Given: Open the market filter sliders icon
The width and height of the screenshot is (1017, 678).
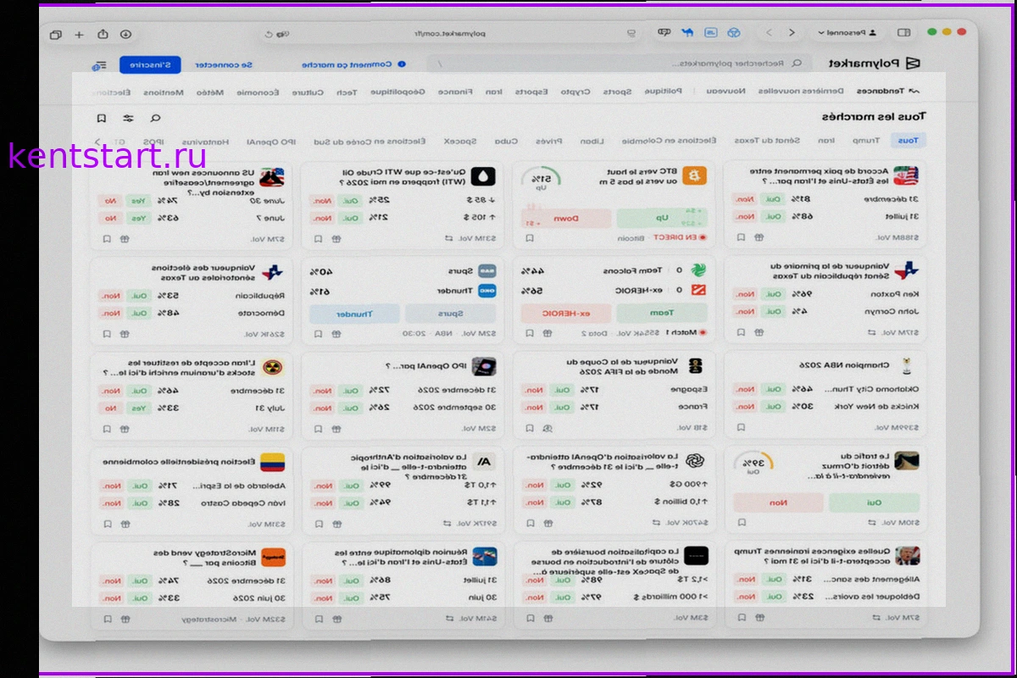Looking at the screenshot, I should pyautogui.click(x=128, y=118).
